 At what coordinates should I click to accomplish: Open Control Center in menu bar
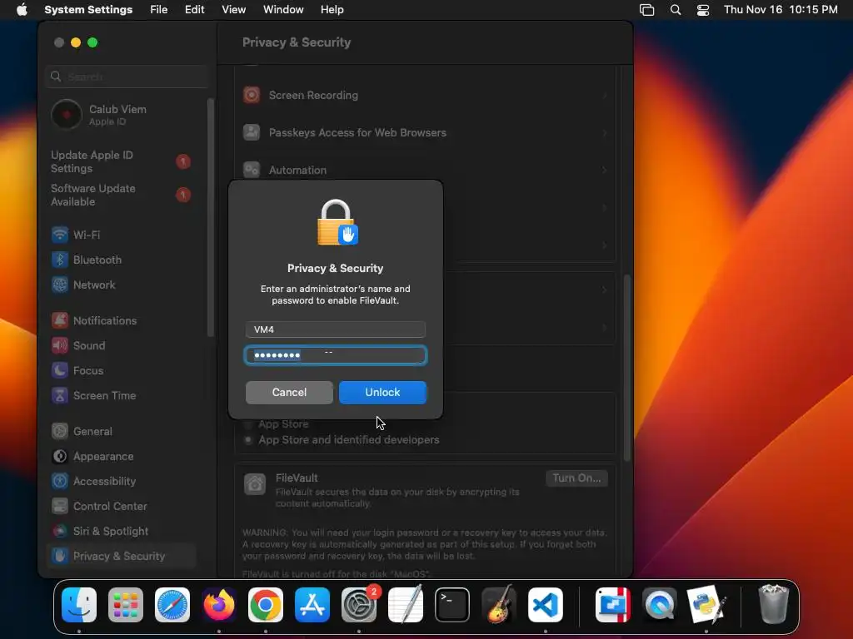[x=703, y=10]
